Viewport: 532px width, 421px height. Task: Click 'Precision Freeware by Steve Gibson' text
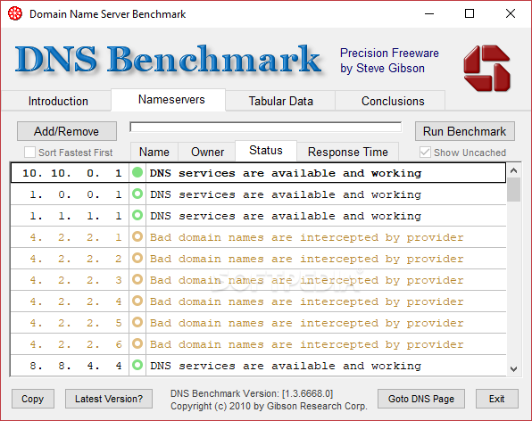pos(389,61)
